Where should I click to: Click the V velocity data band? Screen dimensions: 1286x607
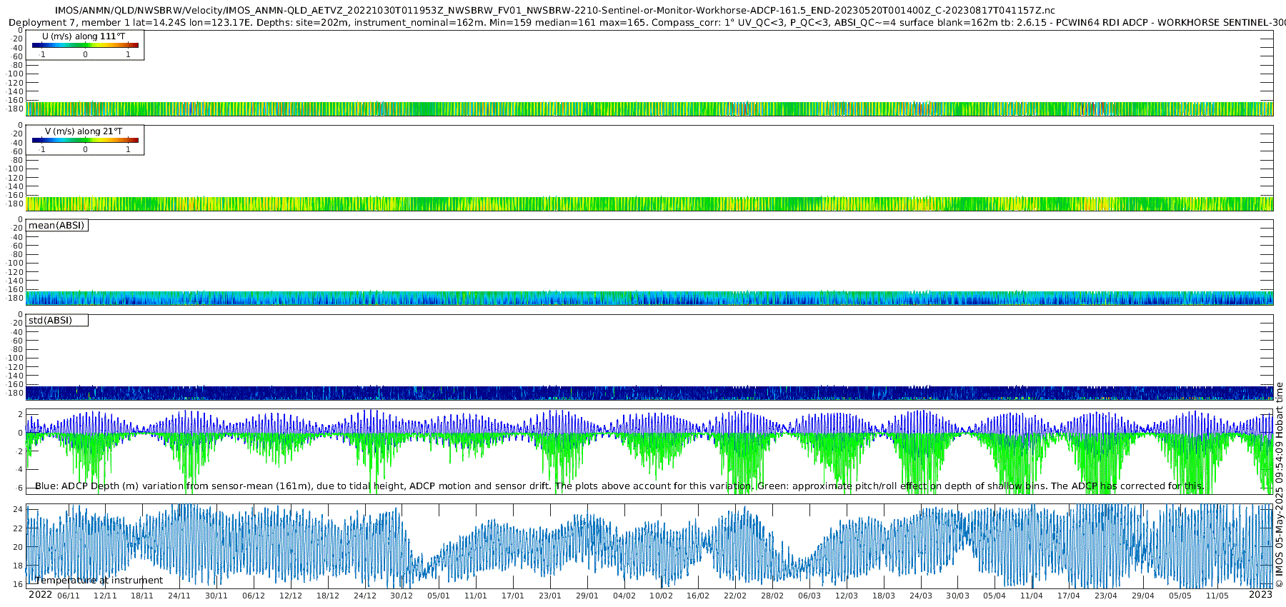[649, 204]
